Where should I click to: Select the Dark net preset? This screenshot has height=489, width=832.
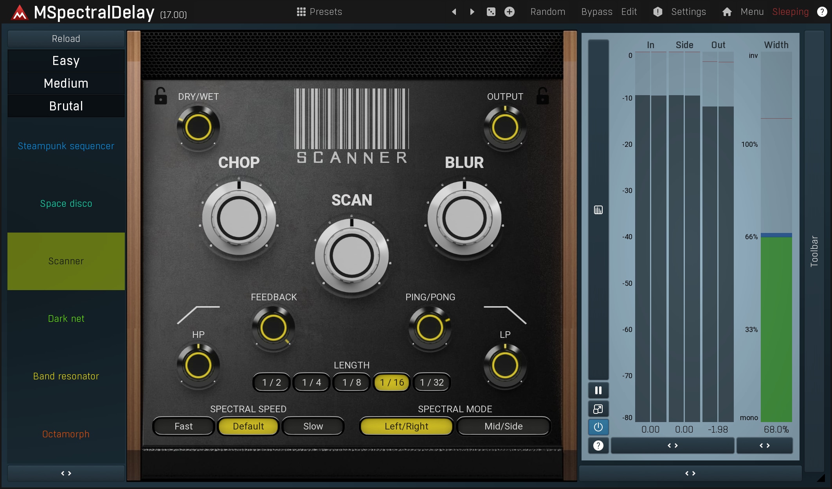66,319
